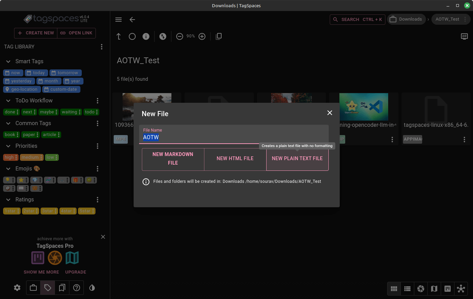Click the New Plain Text File button
Viewport: 473px width, 299px height.
[x=297, y=158]
